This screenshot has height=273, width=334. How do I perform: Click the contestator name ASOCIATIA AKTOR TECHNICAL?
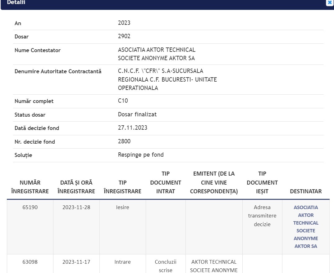(157, 54)
